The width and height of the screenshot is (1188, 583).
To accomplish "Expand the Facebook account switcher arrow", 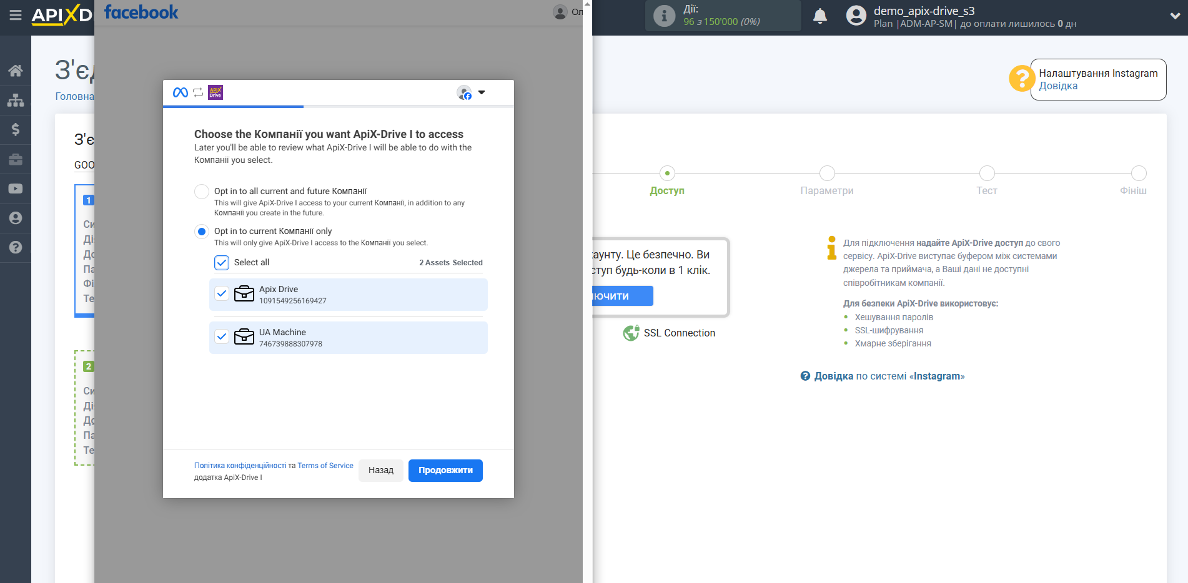I will click(x=482, y=92).
